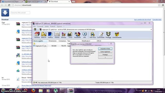
Task: Open the Trova search tool
Action: click(70, 35)
